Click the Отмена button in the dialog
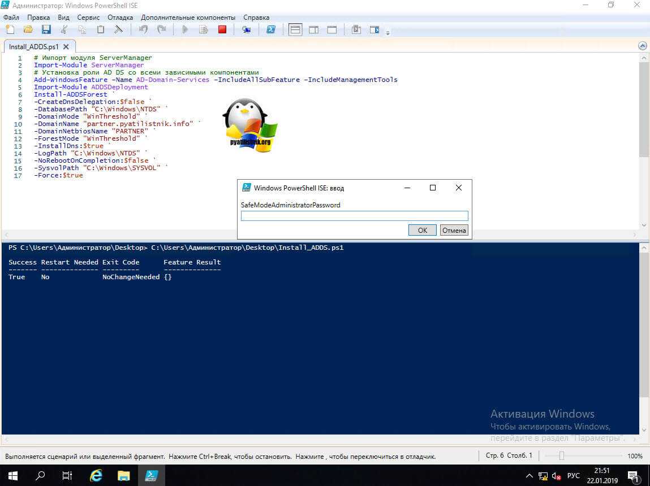Image resolution: width=650 pixels, height=486 pixels. pyautogui.click(x=454, y=230)
